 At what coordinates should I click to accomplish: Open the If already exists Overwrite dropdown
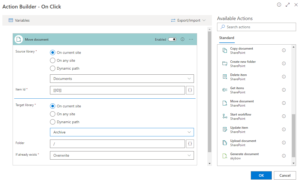coord(122,155)
